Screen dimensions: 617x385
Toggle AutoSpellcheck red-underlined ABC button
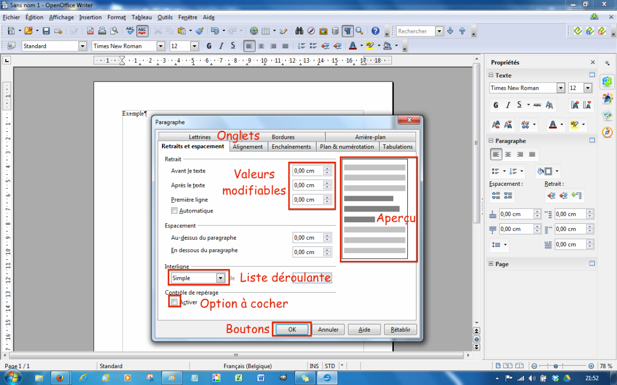tap(142, 31)
